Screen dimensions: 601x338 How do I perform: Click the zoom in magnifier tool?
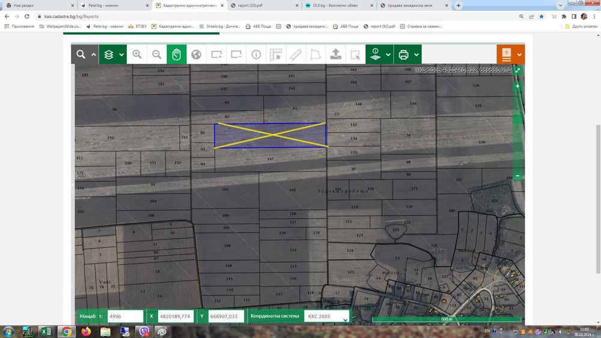[x=137, y=55]
